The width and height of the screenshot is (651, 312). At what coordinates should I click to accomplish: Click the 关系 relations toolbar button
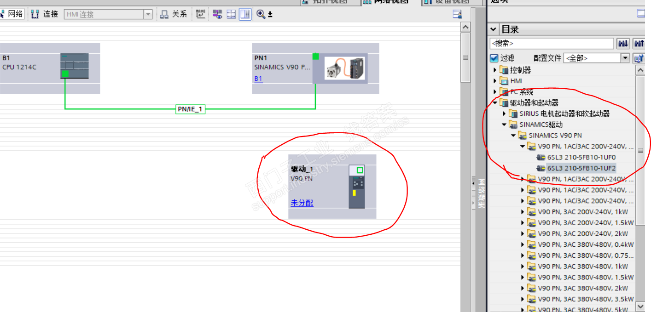coord(174,14)
